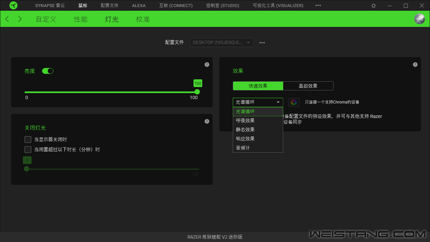This screenshot has height=242, width=430.
Task: Enable turn off when display is off
Action: click(x=28, y=139)
